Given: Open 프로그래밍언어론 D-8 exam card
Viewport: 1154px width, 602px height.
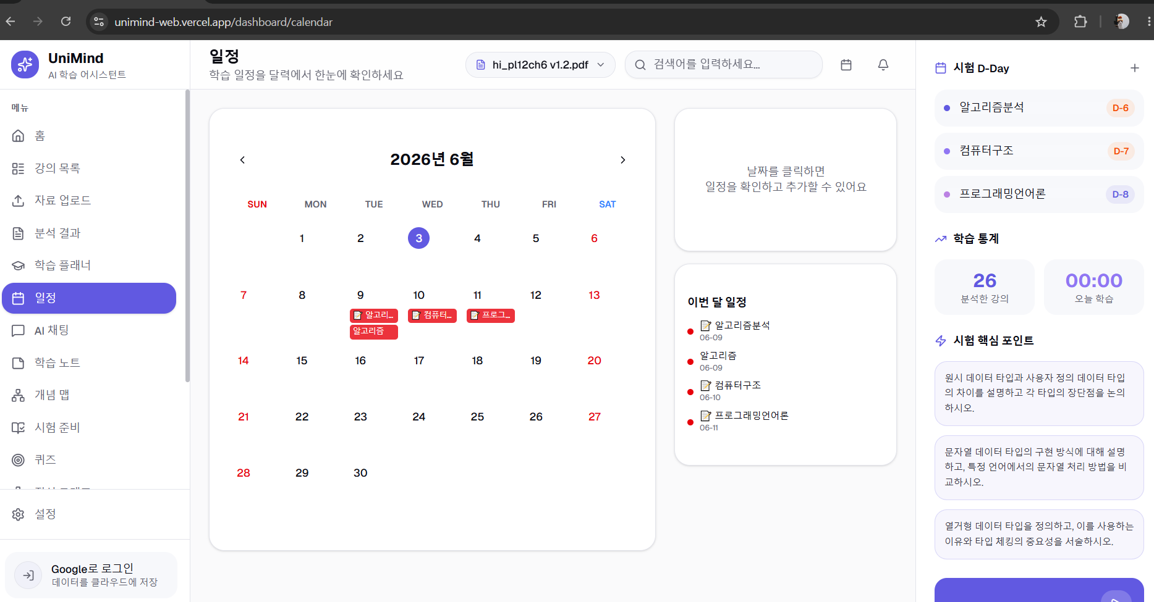Looking at the screenshot, I should point(1039,194).
